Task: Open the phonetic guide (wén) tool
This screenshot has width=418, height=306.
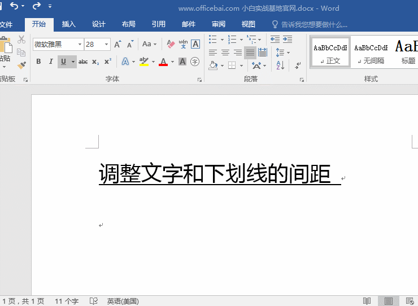Action: pyautogui.click(x=183, y=44)
